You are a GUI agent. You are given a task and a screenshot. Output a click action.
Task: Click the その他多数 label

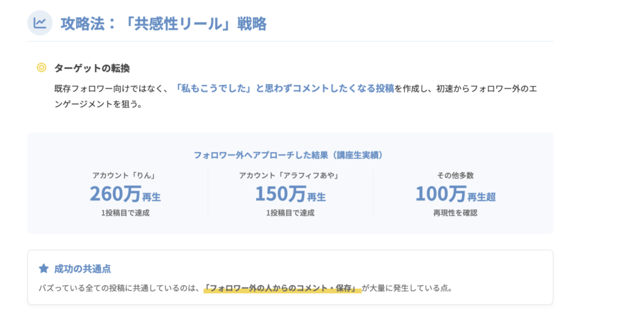tap(455, 175)
